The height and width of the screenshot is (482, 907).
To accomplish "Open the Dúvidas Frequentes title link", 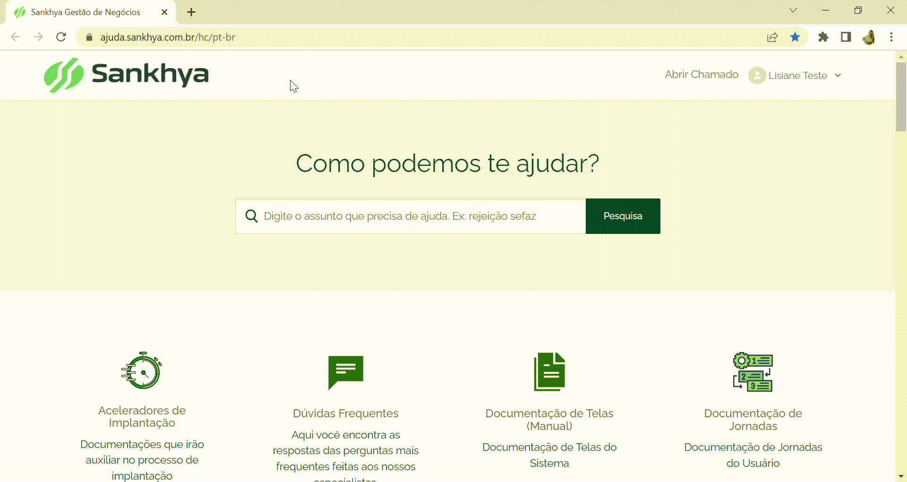I will click(346, 413).
